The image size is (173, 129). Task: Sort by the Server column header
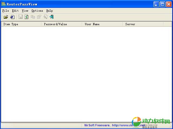(143, 24)
